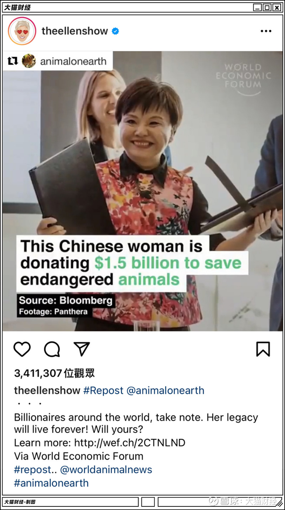
Task: Open animalonearth avatar in repost banner
Action: click(29, 61)
